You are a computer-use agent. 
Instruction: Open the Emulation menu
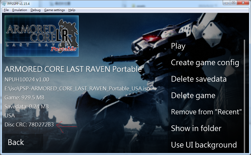point(20,10)
